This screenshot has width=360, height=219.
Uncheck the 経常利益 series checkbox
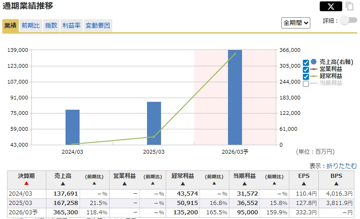pos(306,77)
